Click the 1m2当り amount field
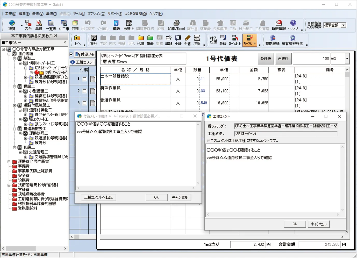This screenshot has height=258, width=357. point(247,244)
